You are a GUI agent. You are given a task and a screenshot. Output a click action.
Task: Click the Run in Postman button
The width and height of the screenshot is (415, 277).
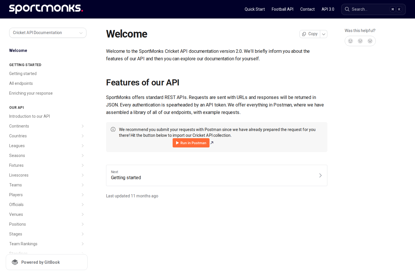(191, 143)
